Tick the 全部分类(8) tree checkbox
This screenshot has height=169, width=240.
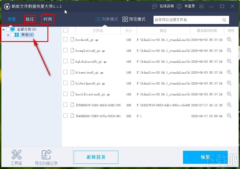click(8, 29)
